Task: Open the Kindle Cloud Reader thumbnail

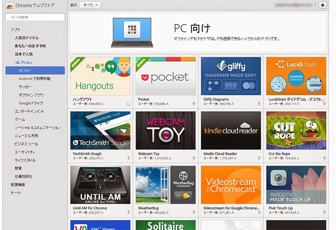Action: pyautogui.click(x=231, y=131)
